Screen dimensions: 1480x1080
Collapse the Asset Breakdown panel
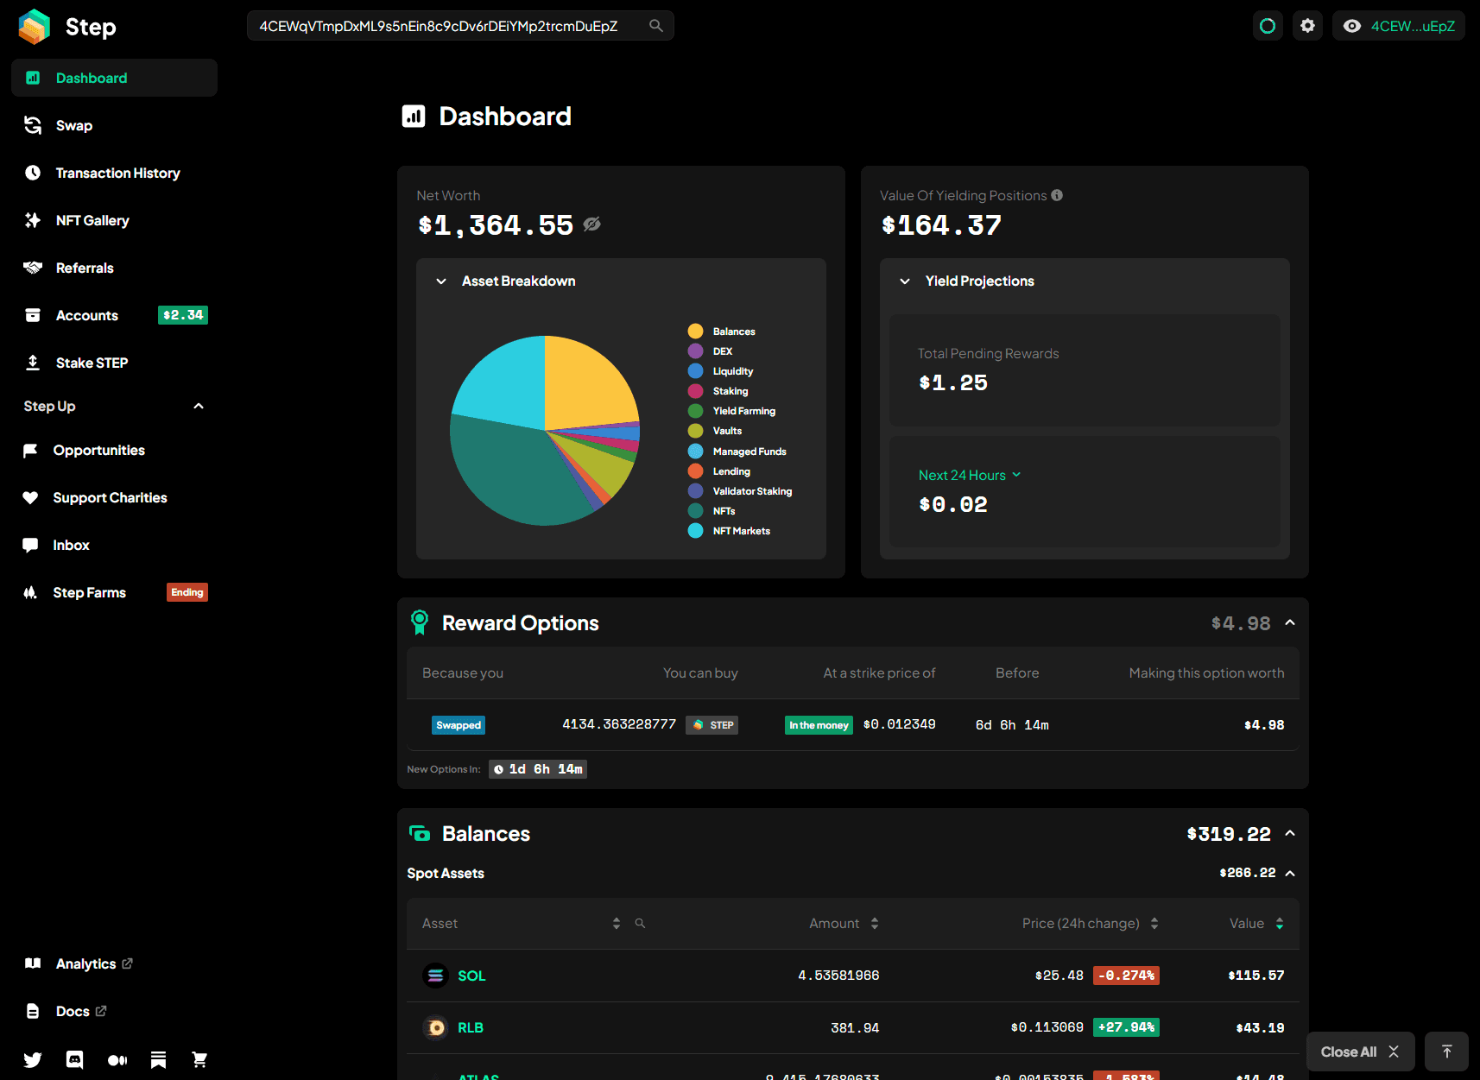[x=441, y=281]
